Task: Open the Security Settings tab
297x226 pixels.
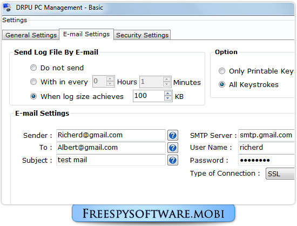Action: (x=142, y=35)
